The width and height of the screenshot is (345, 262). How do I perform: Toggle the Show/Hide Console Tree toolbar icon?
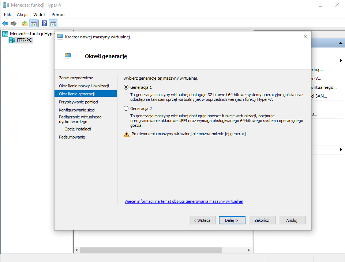click(x=33, y=24)
